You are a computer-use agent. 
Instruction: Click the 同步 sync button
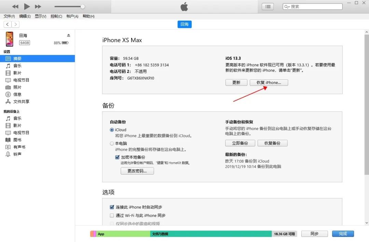click(x=314, y=234)
